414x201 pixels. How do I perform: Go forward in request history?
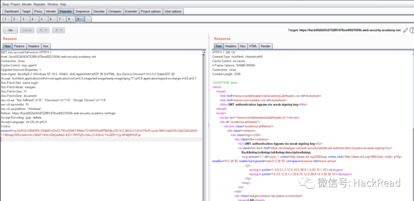(56, 30)
